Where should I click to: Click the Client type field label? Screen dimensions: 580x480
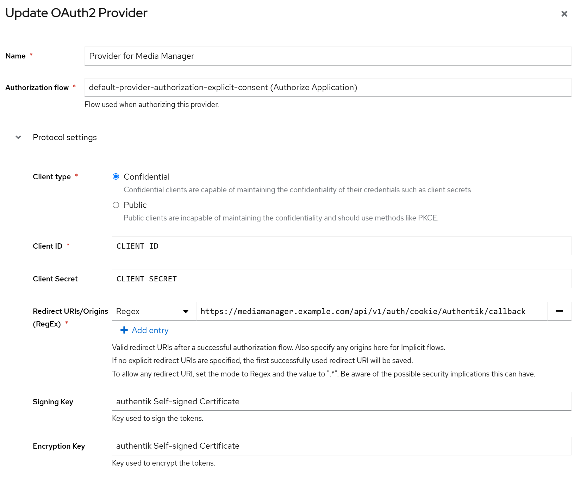tap(52, 177)
